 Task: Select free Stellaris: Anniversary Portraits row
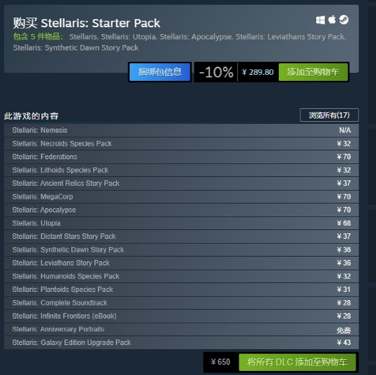tap(182, 329)
